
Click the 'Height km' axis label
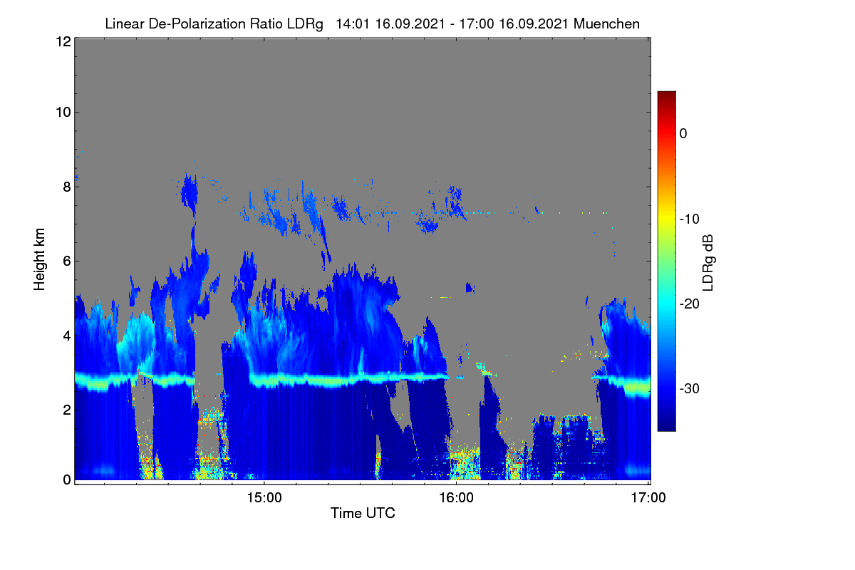pos(40,259)
